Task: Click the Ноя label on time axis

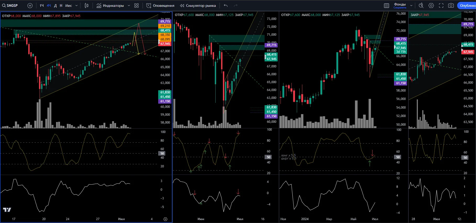Action: pyautogui.click(x=283, y=219)
